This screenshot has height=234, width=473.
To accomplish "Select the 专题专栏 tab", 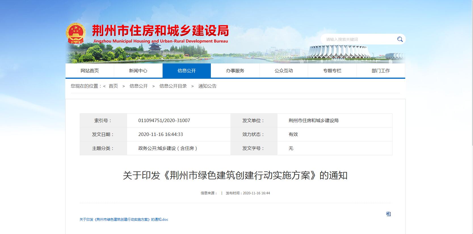I will (332, 71).
